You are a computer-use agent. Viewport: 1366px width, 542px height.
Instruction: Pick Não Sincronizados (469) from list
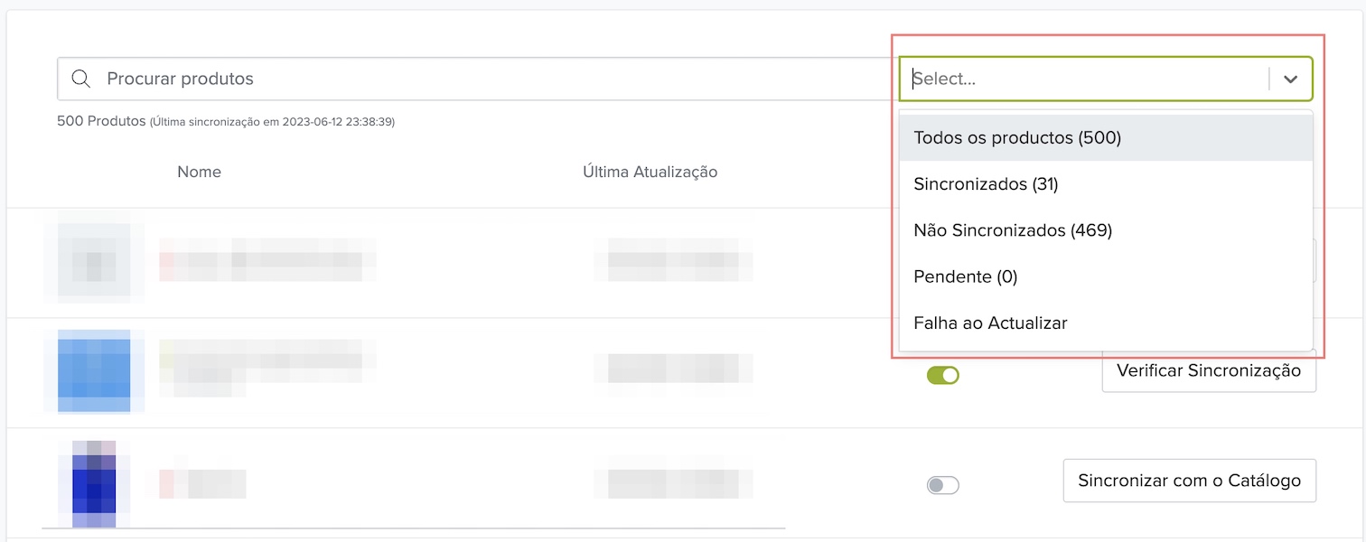click(x=1013, y=230)
